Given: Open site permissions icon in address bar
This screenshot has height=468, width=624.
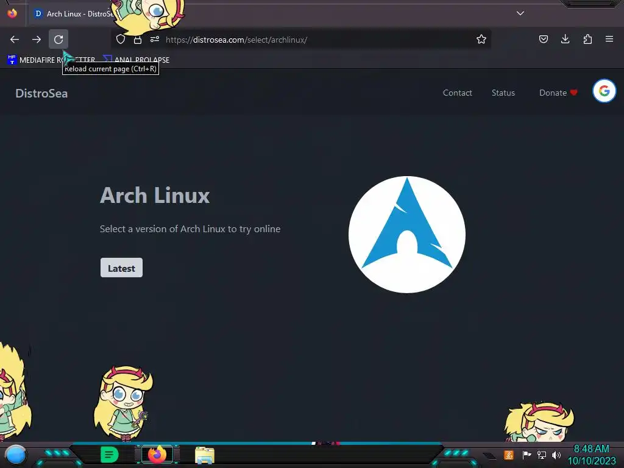Looking at the screenshot, I should (155, 40).
